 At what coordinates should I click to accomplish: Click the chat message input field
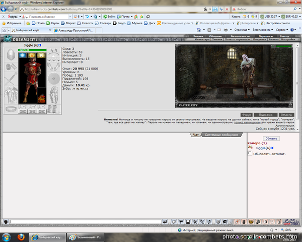[x=86, y=222]
